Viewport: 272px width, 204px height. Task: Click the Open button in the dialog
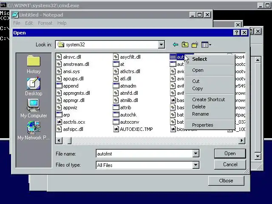coord(230,153)
